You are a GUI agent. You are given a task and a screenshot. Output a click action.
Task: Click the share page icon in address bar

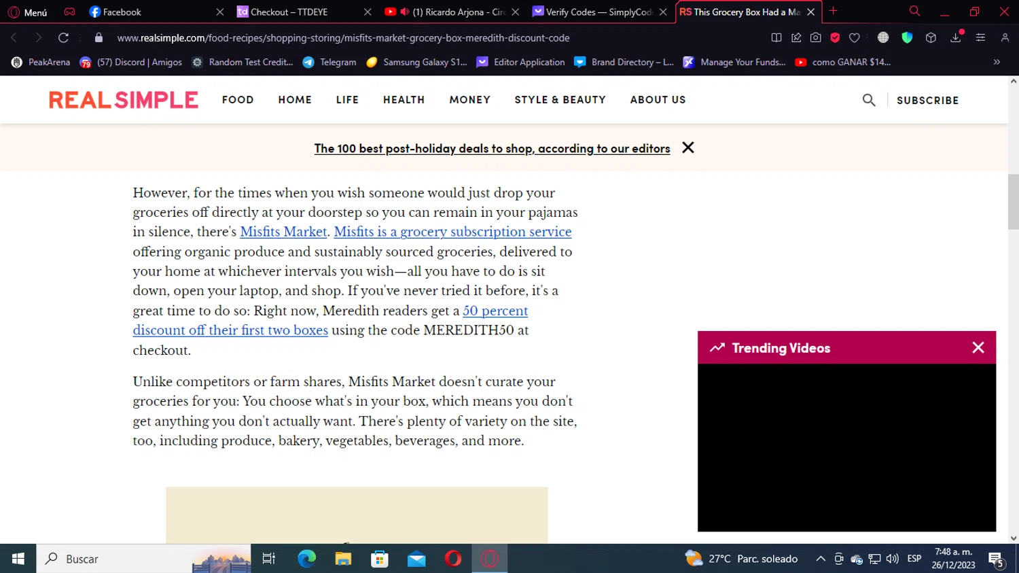click(x=796, y=37)
